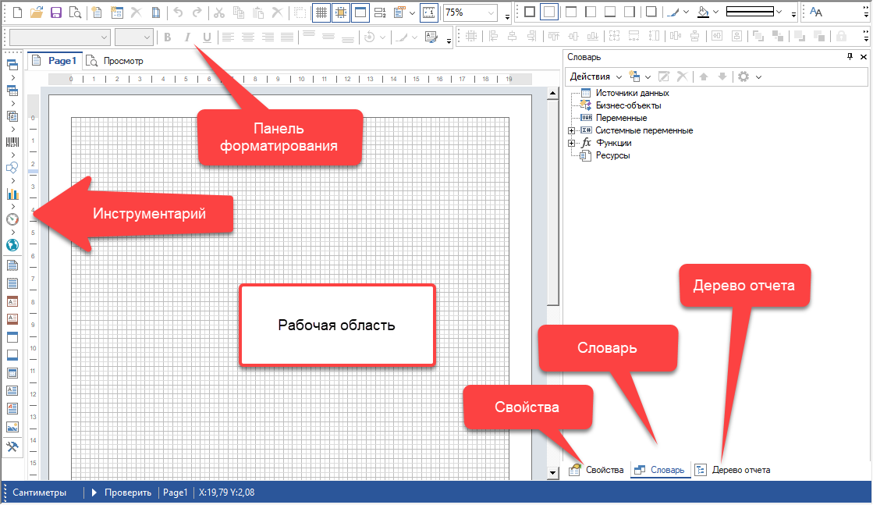Expand Системные переменные tree node
Screen dimensions: 873x505
click(x=571, y=130)
